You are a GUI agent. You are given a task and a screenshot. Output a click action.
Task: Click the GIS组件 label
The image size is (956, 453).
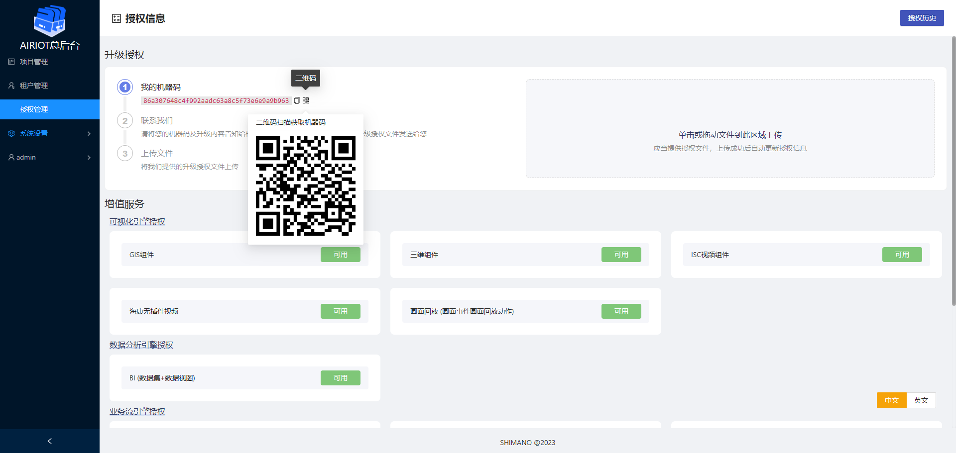click(x=142, y=255)
